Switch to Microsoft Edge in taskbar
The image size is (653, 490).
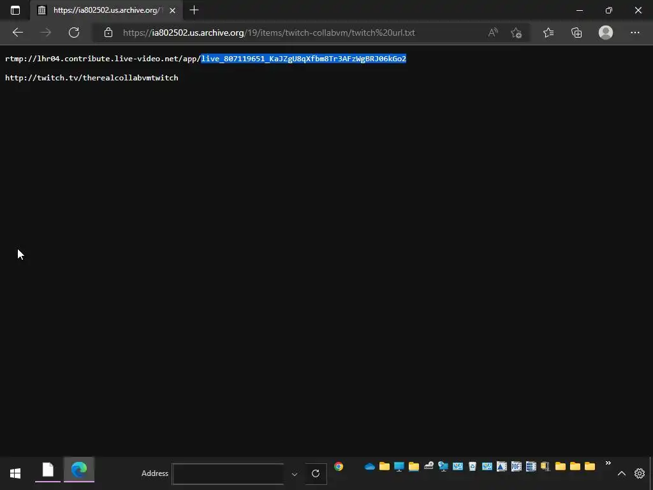click(x=78, y=470)
